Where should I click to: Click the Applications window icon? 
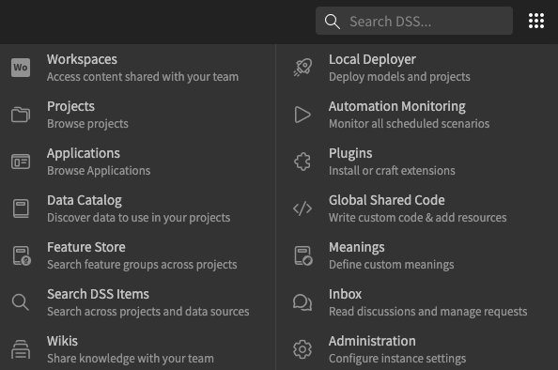21,162
